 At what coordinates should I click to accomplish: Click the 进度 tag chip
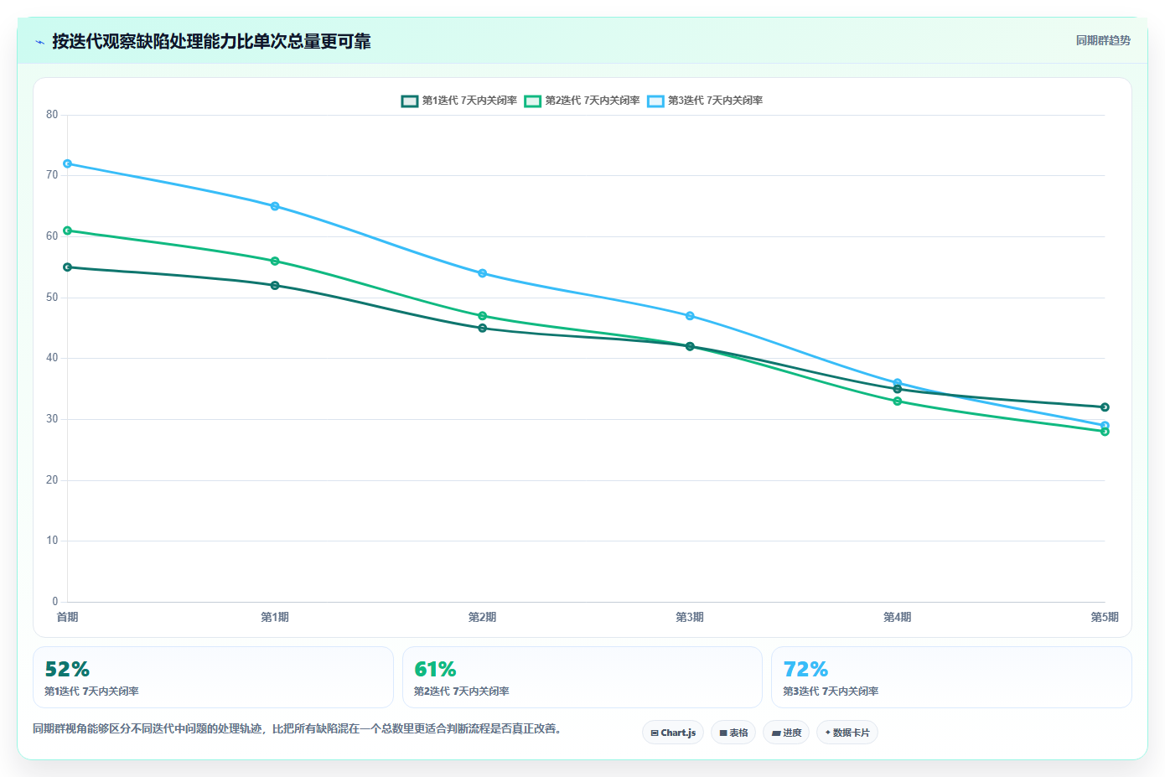[786, 733]
